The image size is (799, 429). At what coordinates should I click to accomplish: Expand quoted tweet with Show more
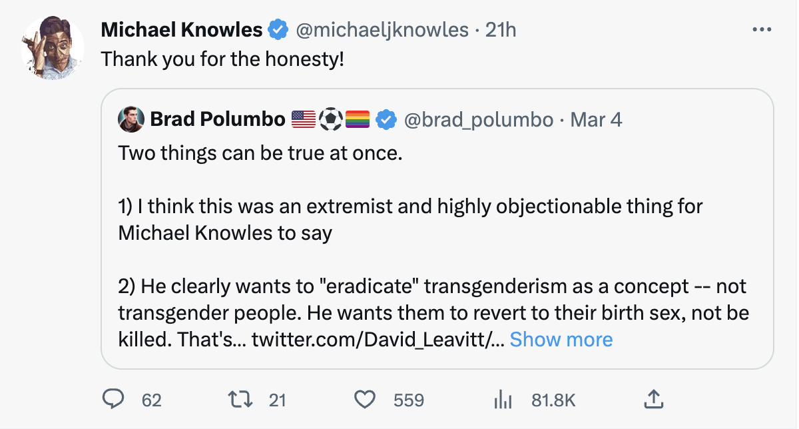pyautogui.click(x=561, y=340)
